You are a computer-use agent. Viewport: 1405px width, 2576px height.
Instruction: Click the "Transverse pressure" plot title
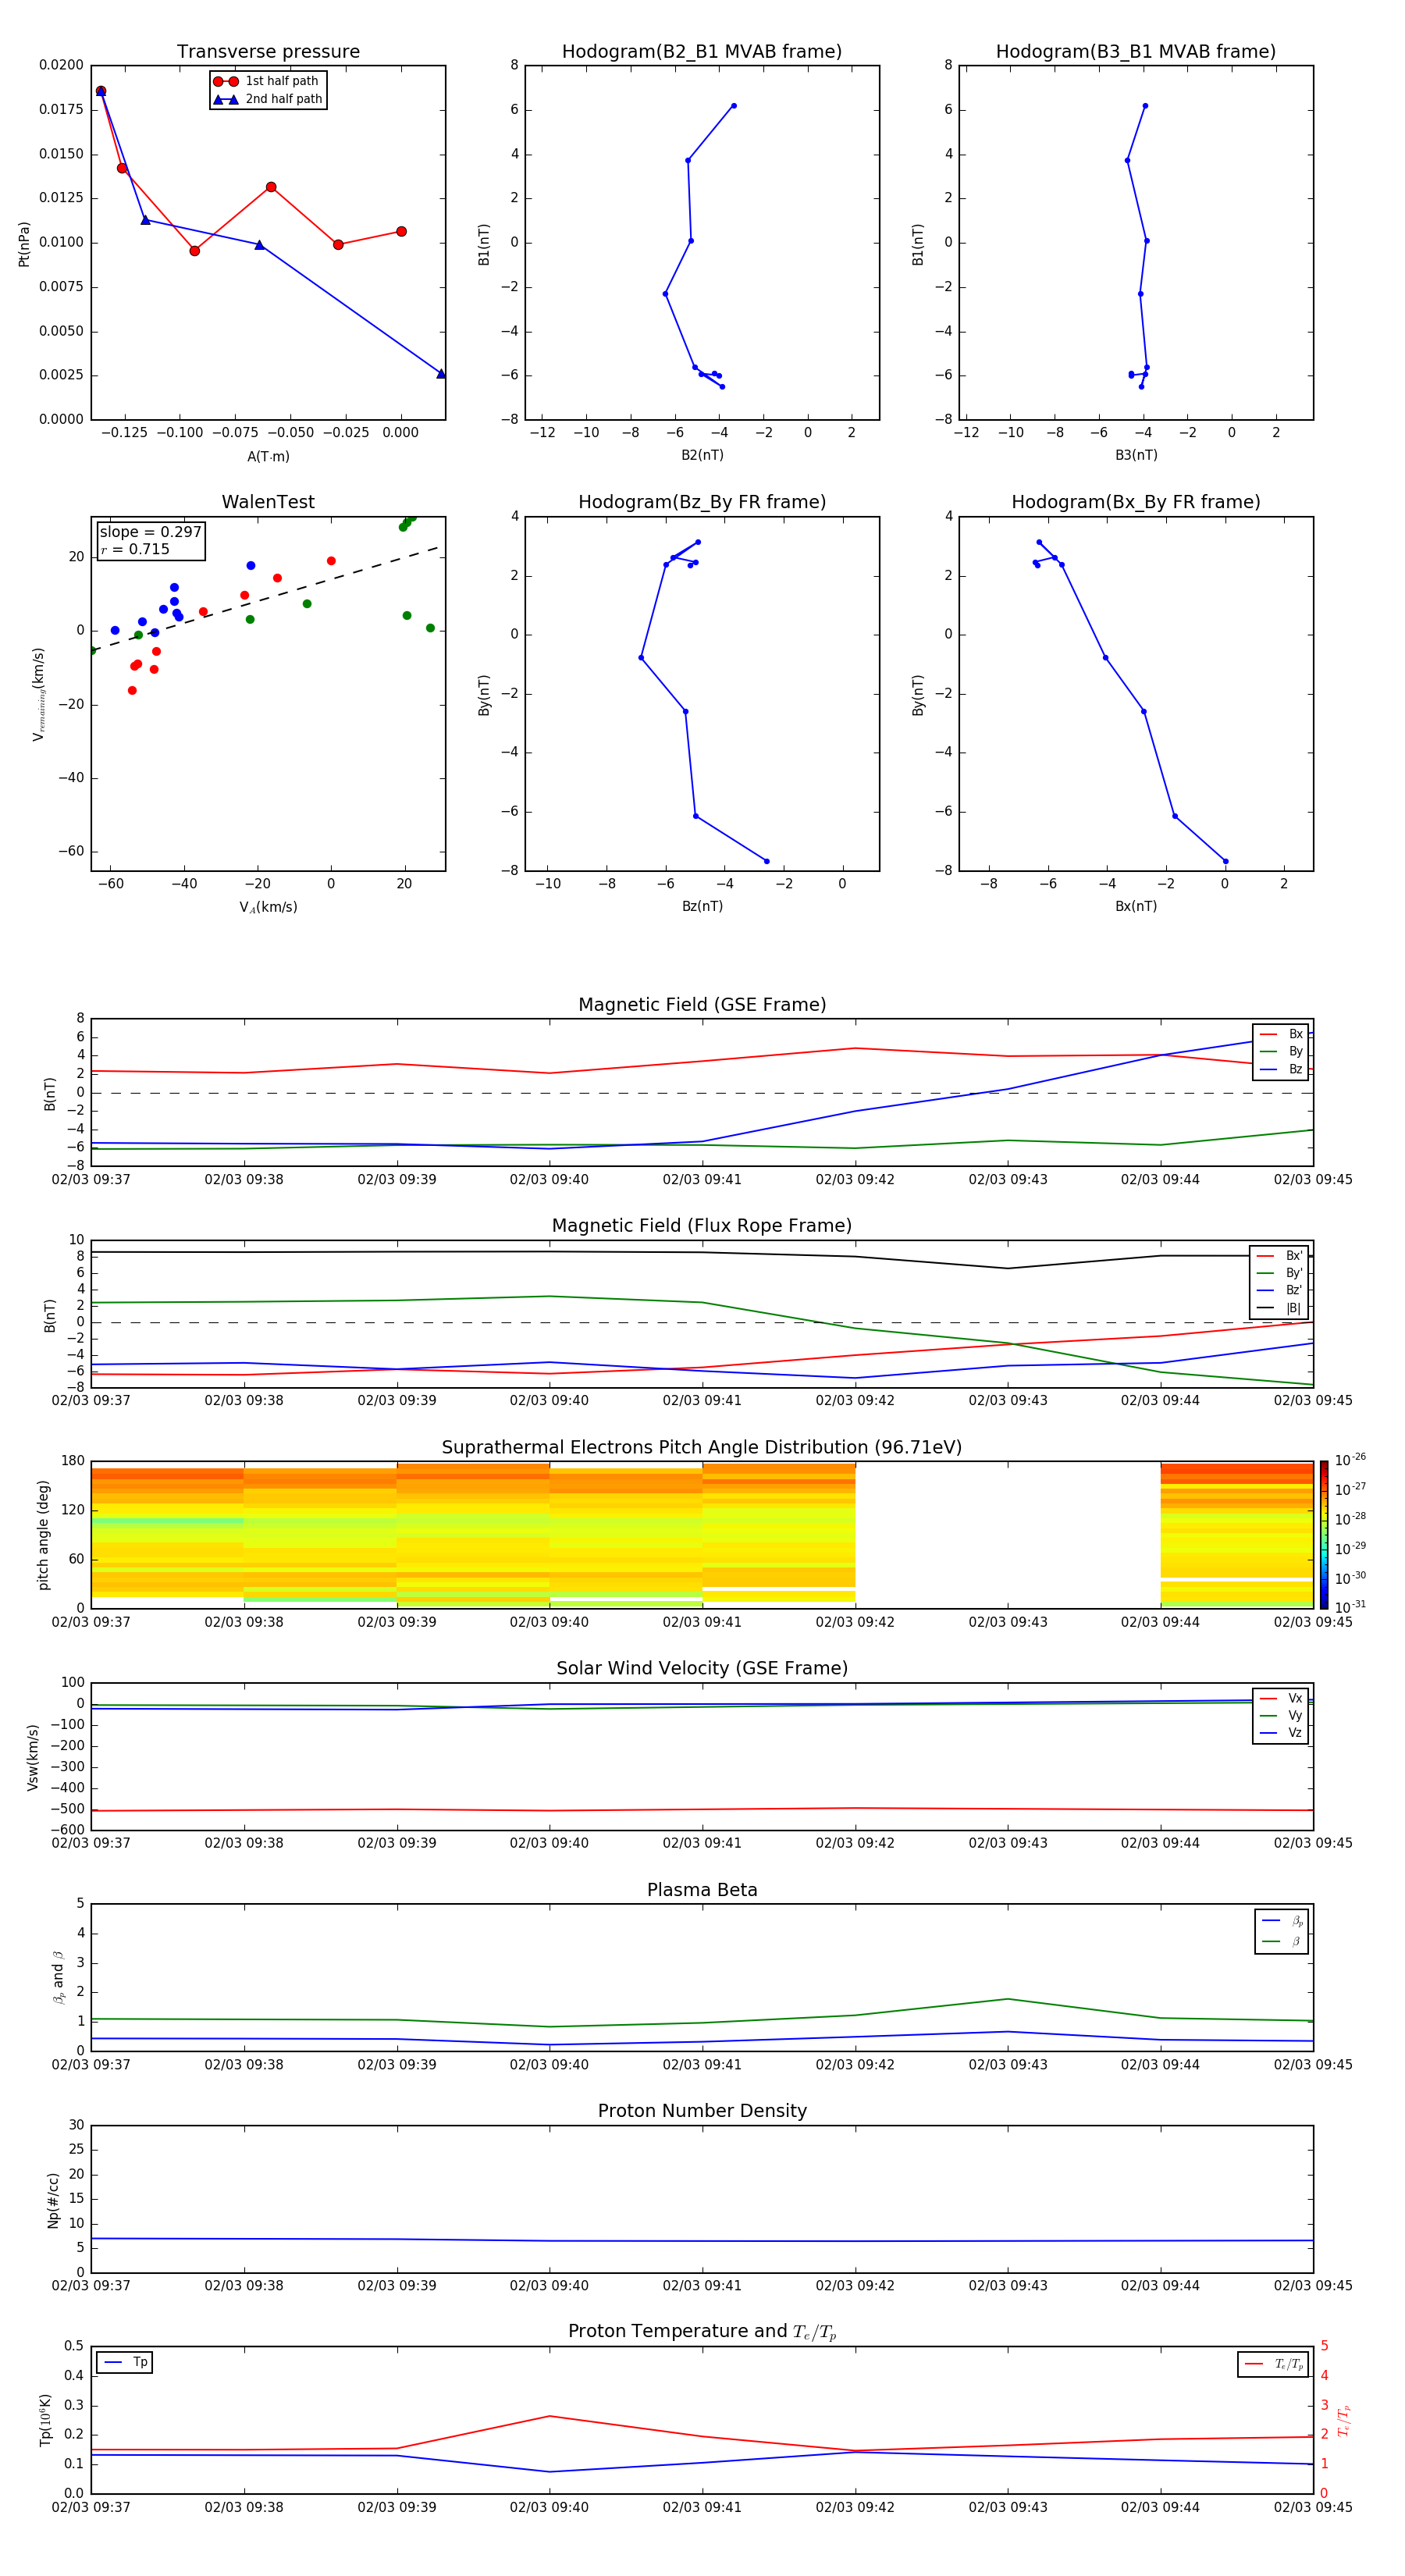point(268,52)
